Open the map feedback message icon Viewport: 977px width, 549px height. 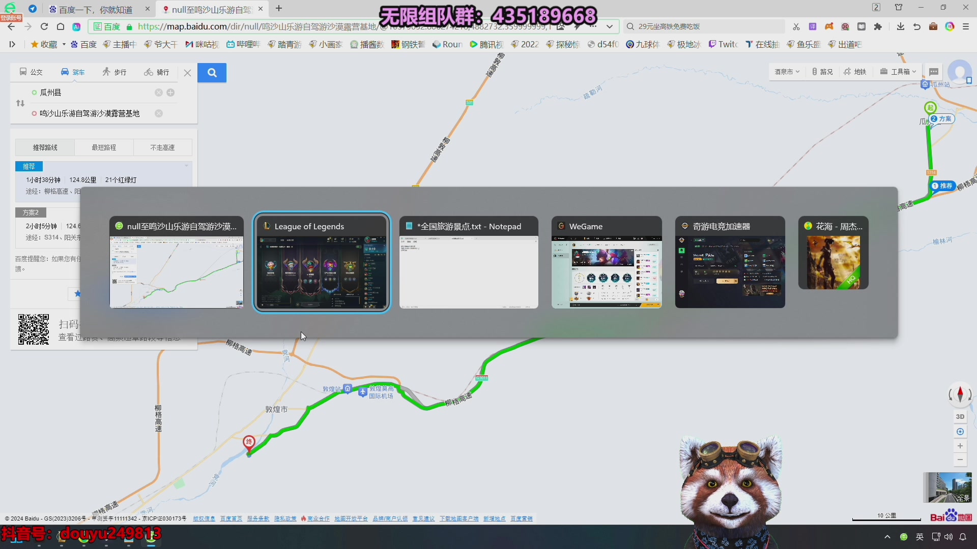click(934, 72)
